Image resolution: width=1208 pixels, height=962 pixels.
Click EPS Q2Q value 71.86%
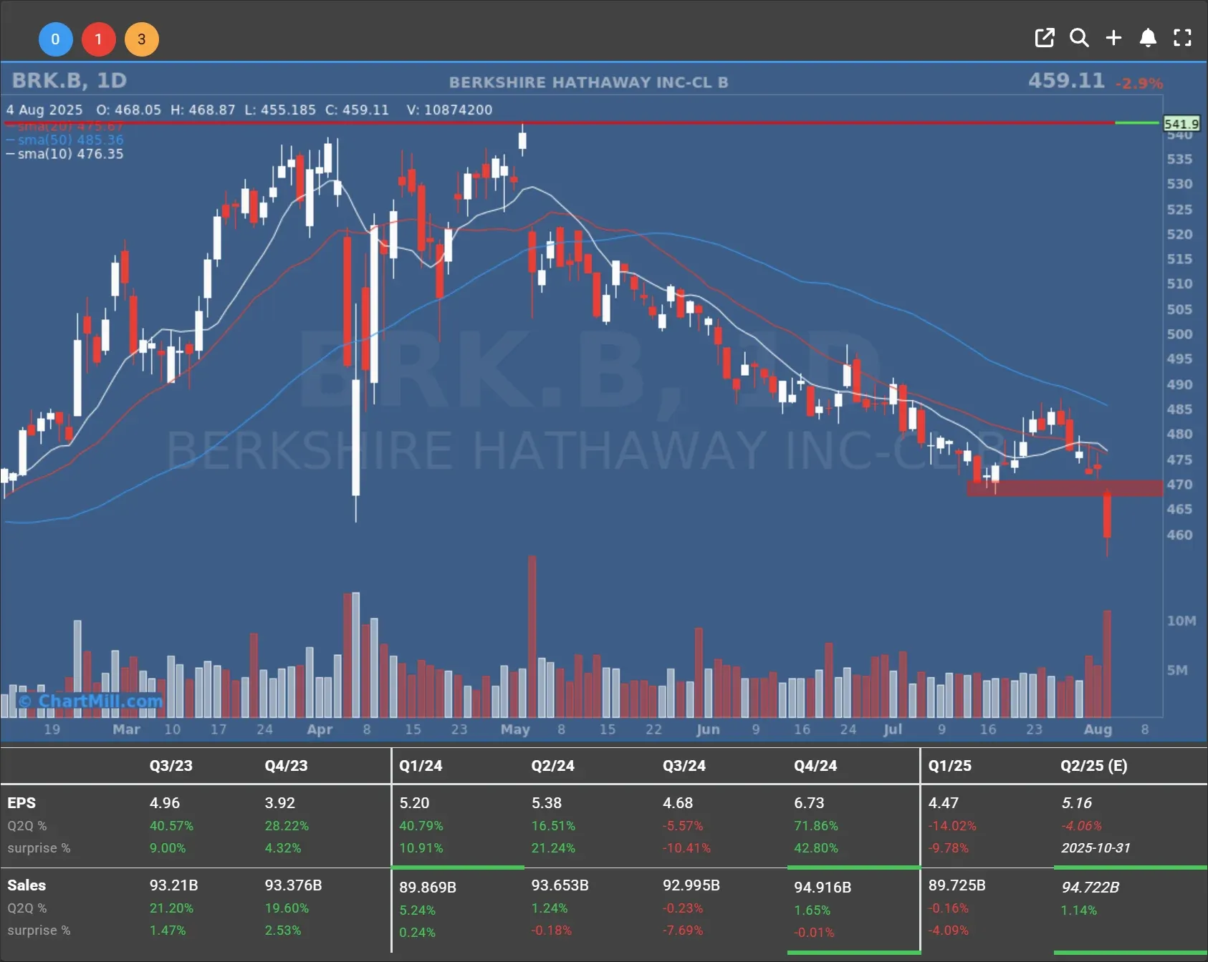coord(815,826)
